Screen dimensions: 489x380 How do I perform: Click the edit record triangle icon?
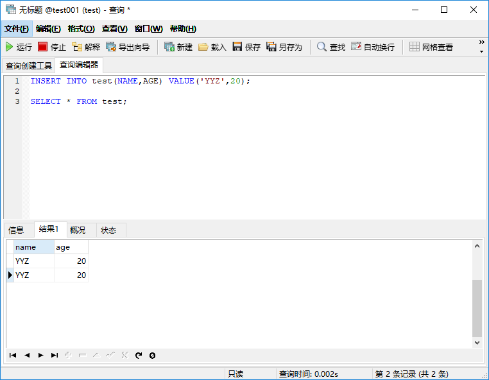pyautogui.click(x=97, y=355)
